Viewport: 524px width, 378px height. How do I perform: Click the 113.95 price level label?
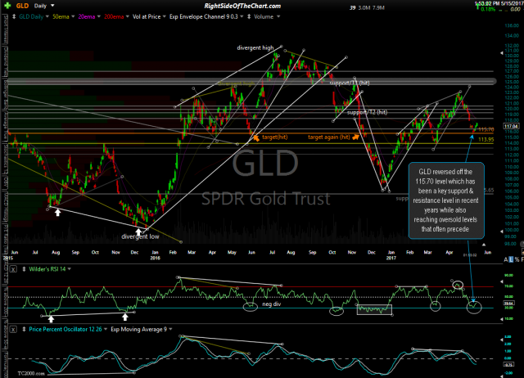click(x=486, y=140)
